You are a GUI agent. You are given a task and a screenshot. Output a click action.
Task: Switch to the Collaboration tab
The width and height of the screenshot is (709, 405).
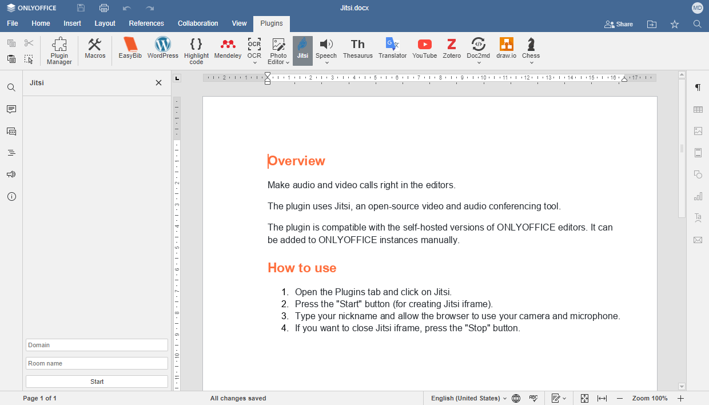tap(198, 23)
